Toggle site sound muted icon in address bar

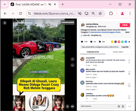(x=80, y=14)
